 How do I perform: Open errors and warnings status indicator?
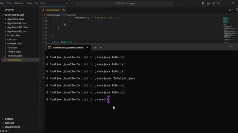click(5, 131)
